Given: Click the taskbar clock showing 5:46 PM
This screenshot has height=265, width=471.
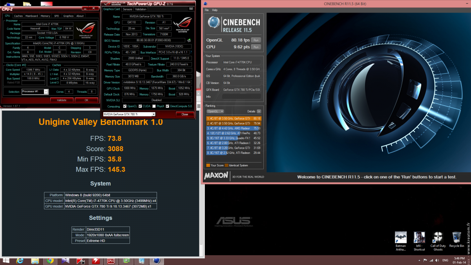Looking at the screenshot, I should pos(459,260).
